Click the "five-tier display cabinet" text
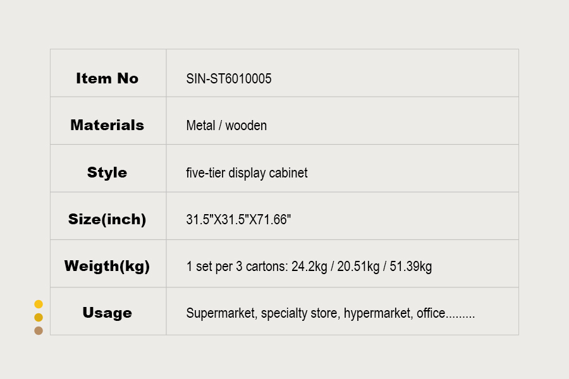The image size is (569, 379). coord(247,173)
